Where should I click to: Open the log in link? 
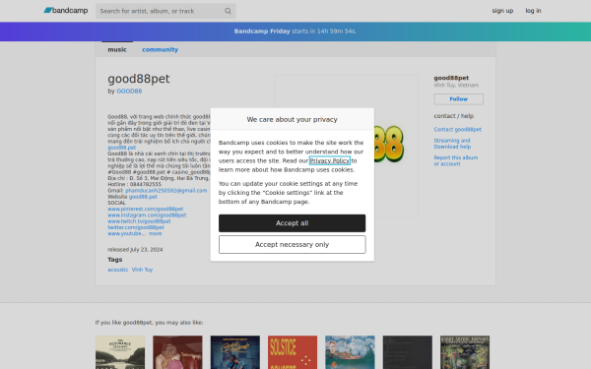click(x=533, y=11)
